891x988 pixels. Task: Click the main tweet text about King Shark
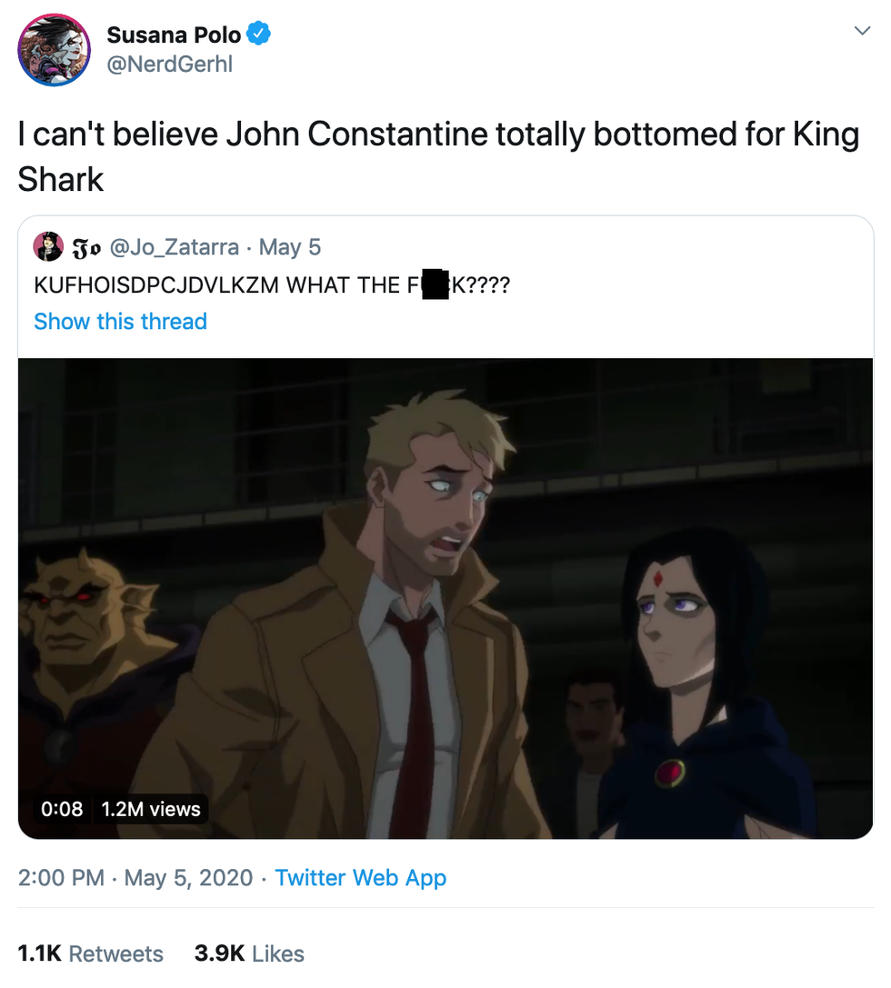pyautogui.click(x=438, y=156)
